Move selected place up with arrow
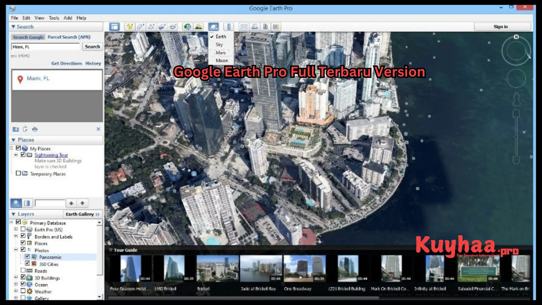The image size is (542, 305). tap(71, 203)
